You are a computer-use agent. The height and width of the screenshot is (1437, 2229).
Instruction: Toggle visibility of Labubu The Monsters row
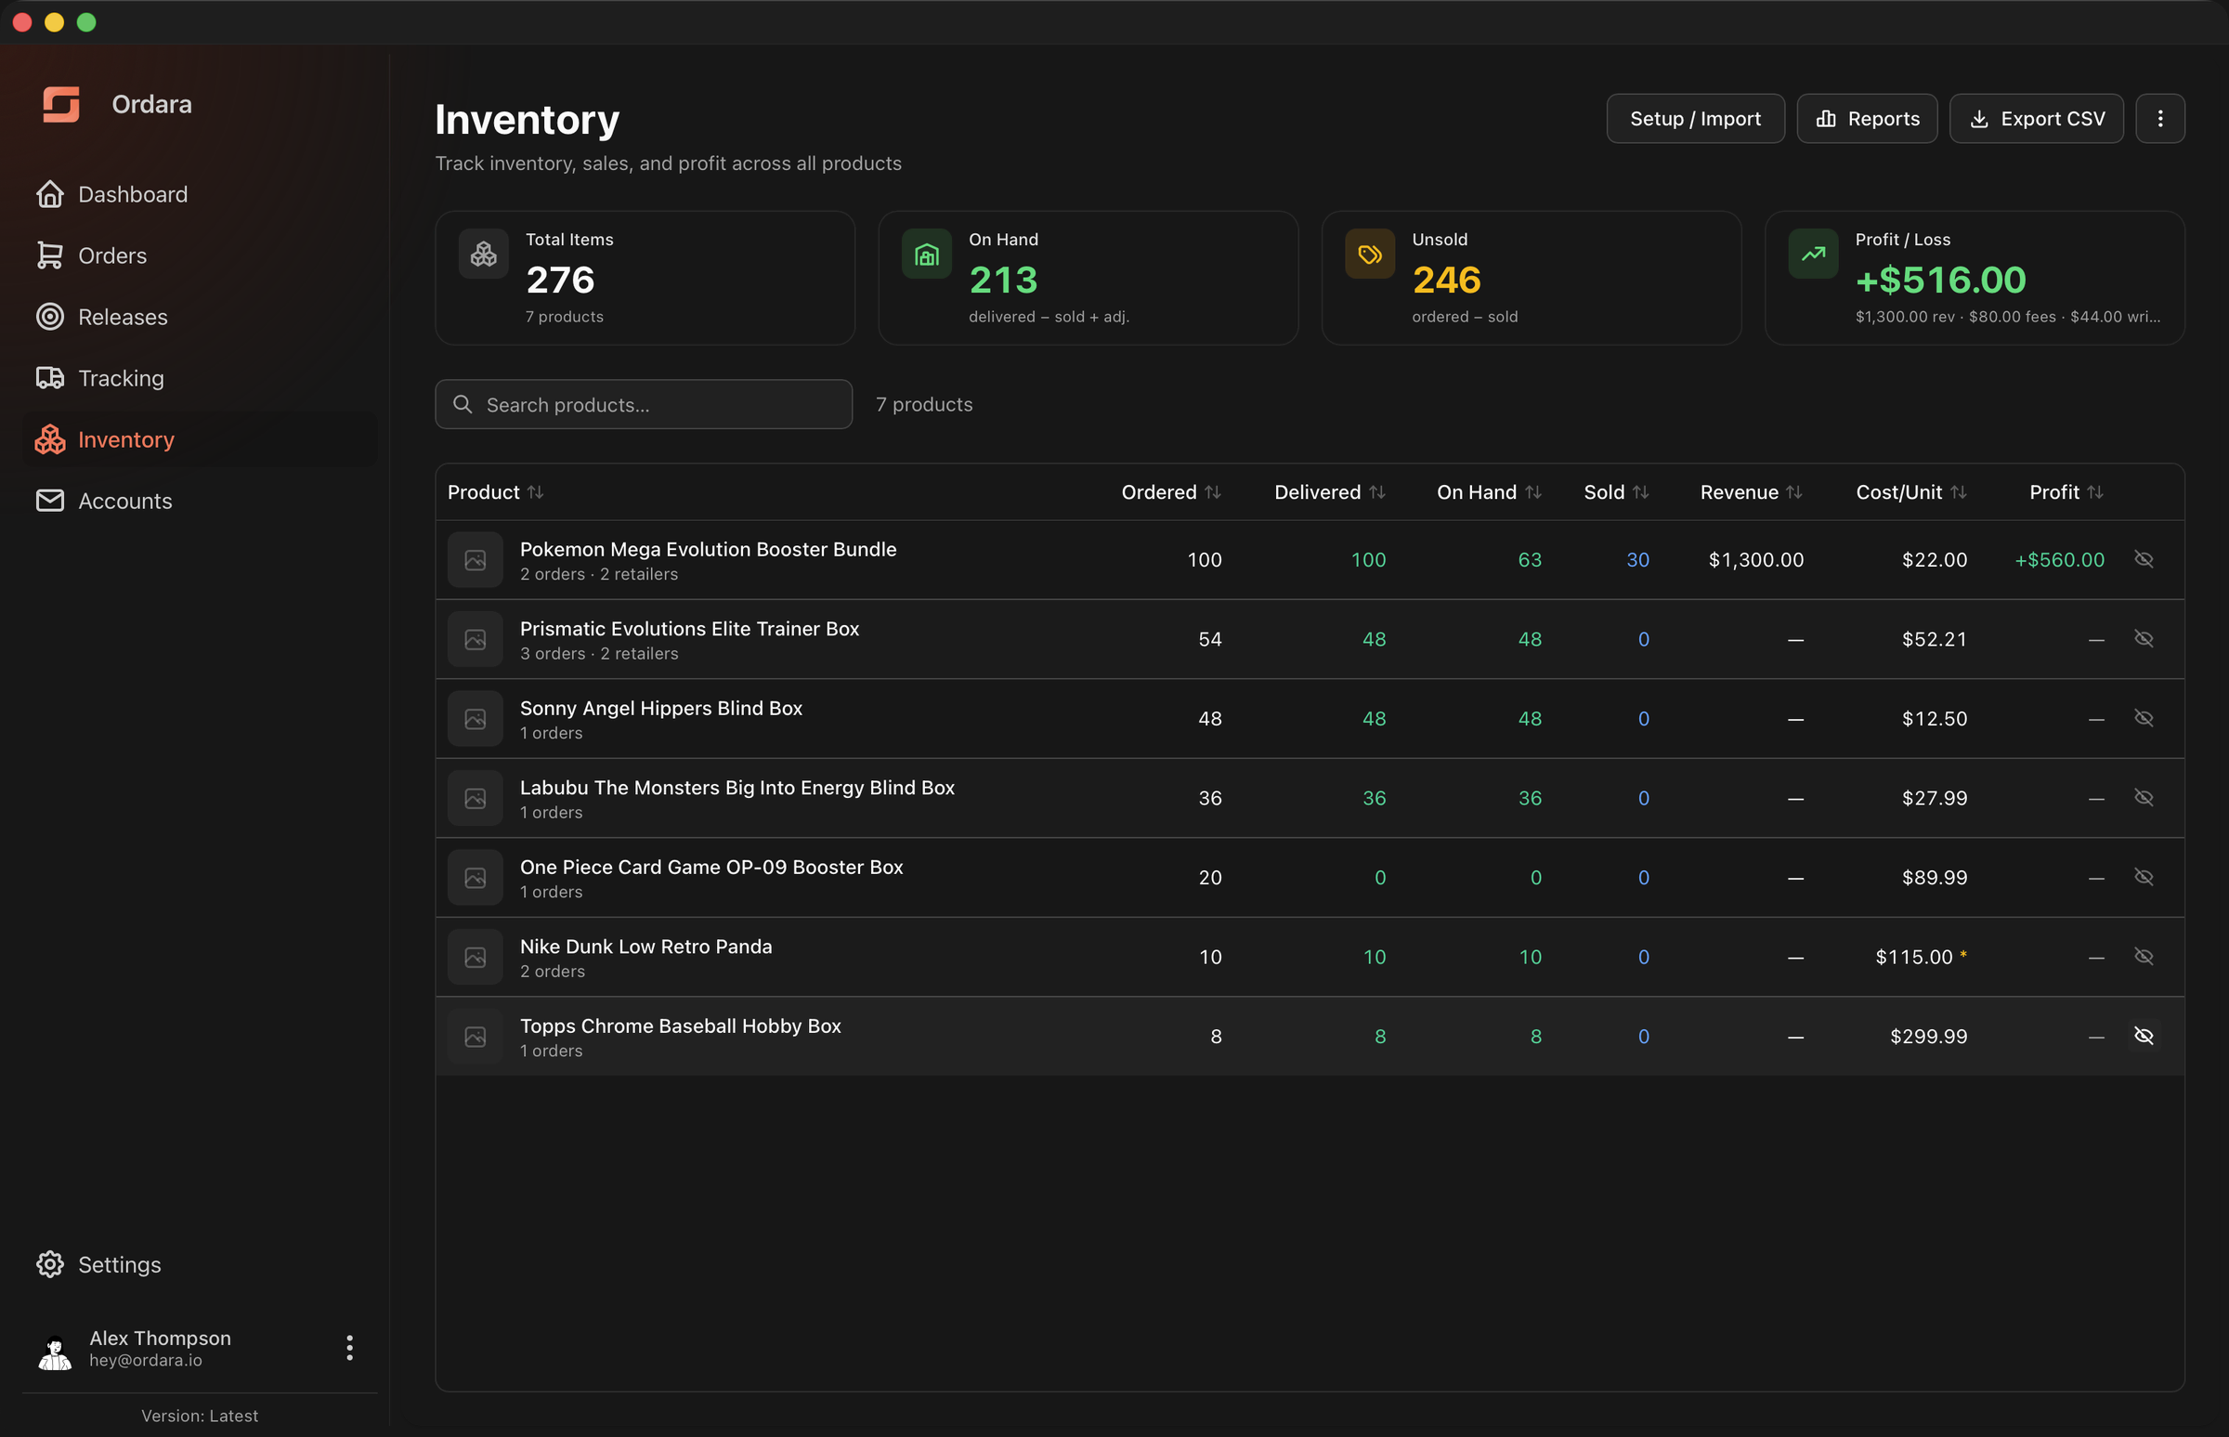2144,798
